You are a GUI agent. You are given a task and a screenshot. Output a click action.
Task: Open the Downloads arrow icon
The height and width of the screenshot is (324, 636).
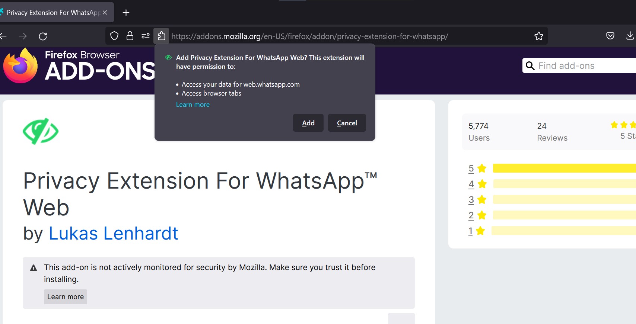(630, 36)
